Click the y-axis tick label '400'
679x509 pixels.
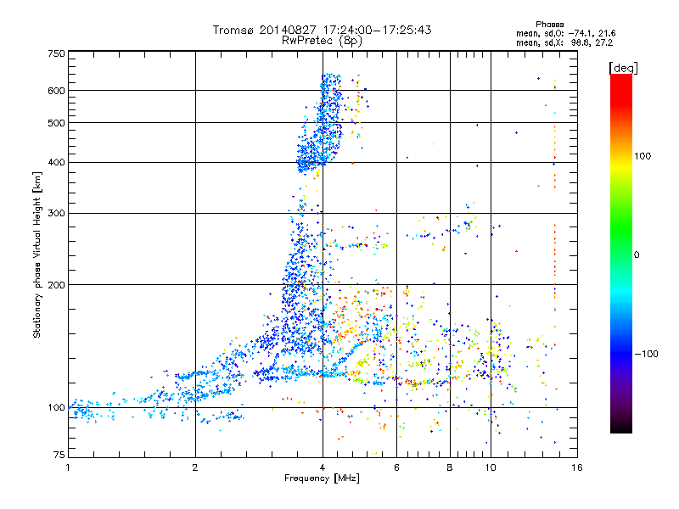(56, 162)
